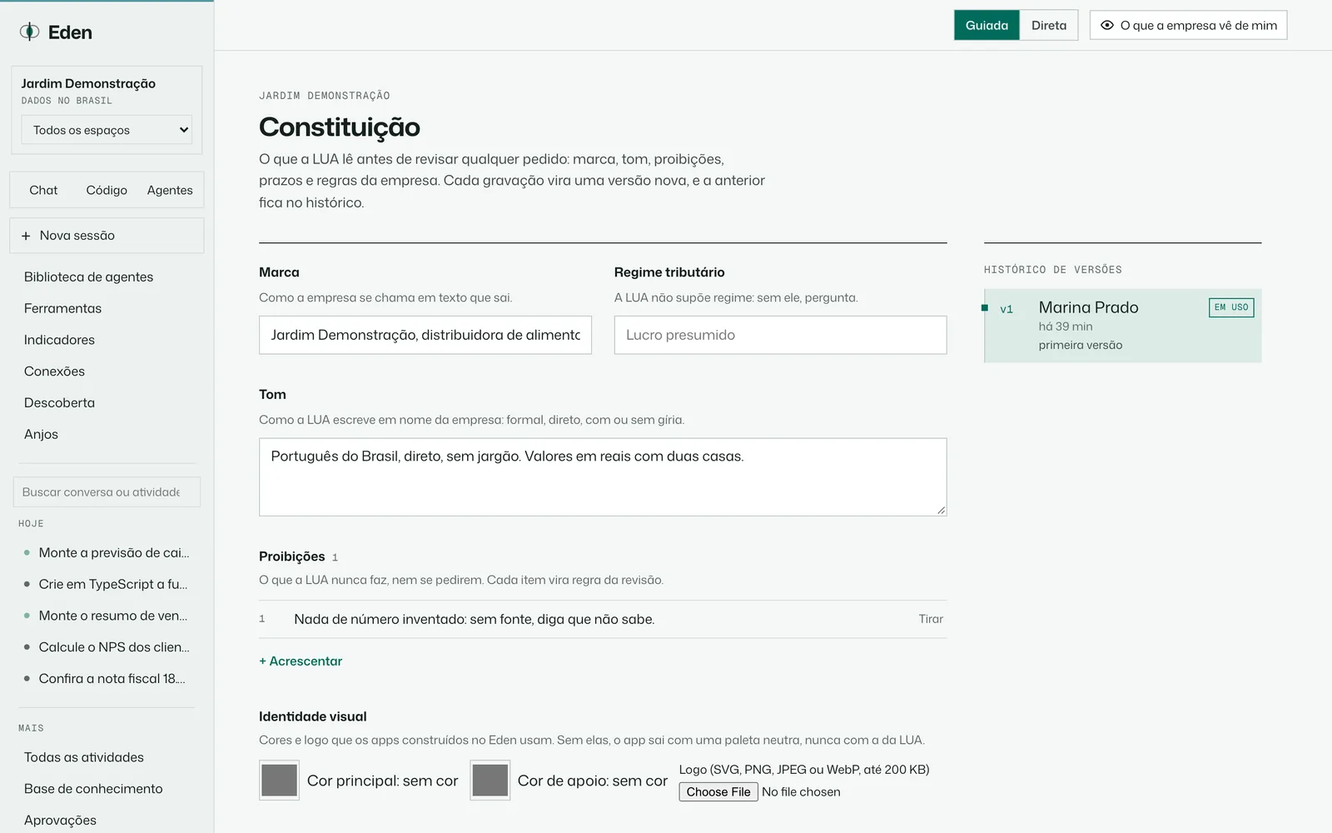Click O que a empresa vê de mim
Screen dimensions: 1332x833
pyautogui.click(x=1188, y=25)
